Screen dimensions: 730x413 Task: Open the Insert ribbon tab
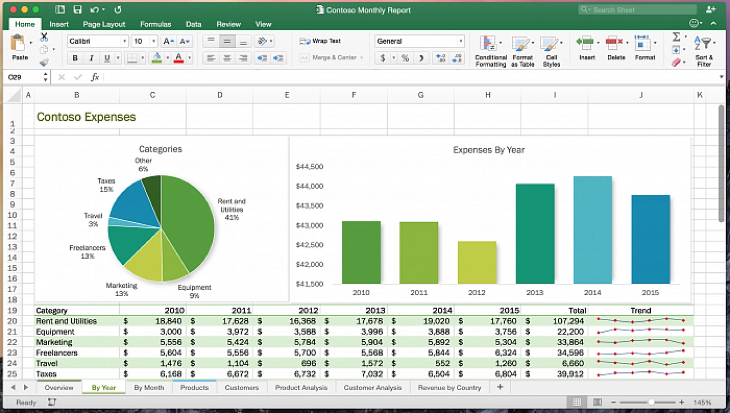[x=59, y=24]
